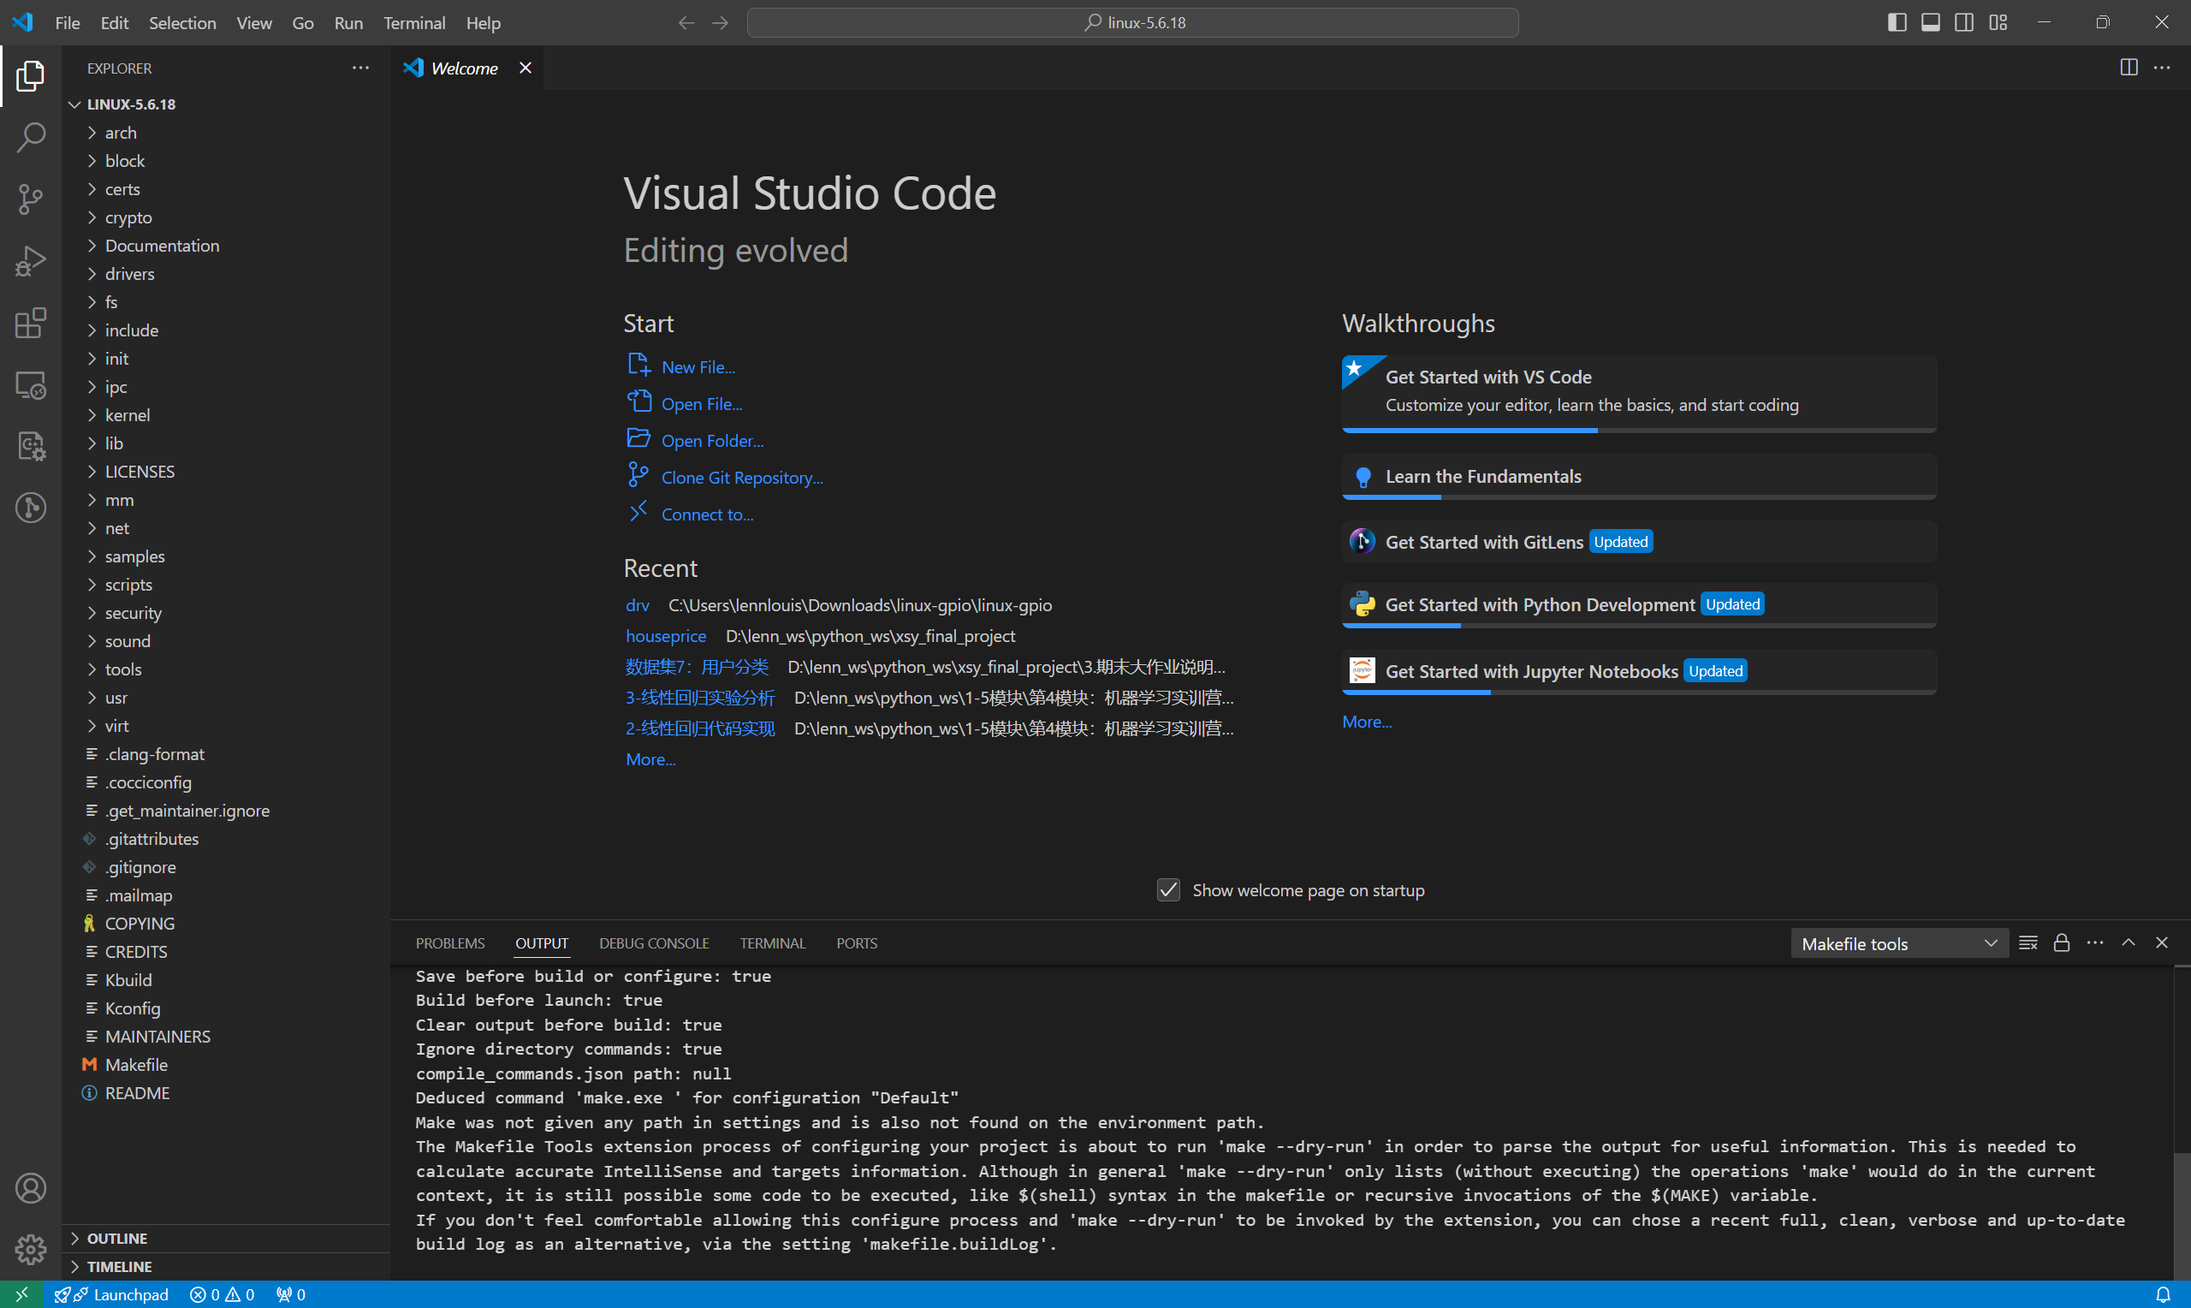Screen dimensions: 2191x1308
Task: Open editor More Actions ellipsis
Action: [2162, 68]
